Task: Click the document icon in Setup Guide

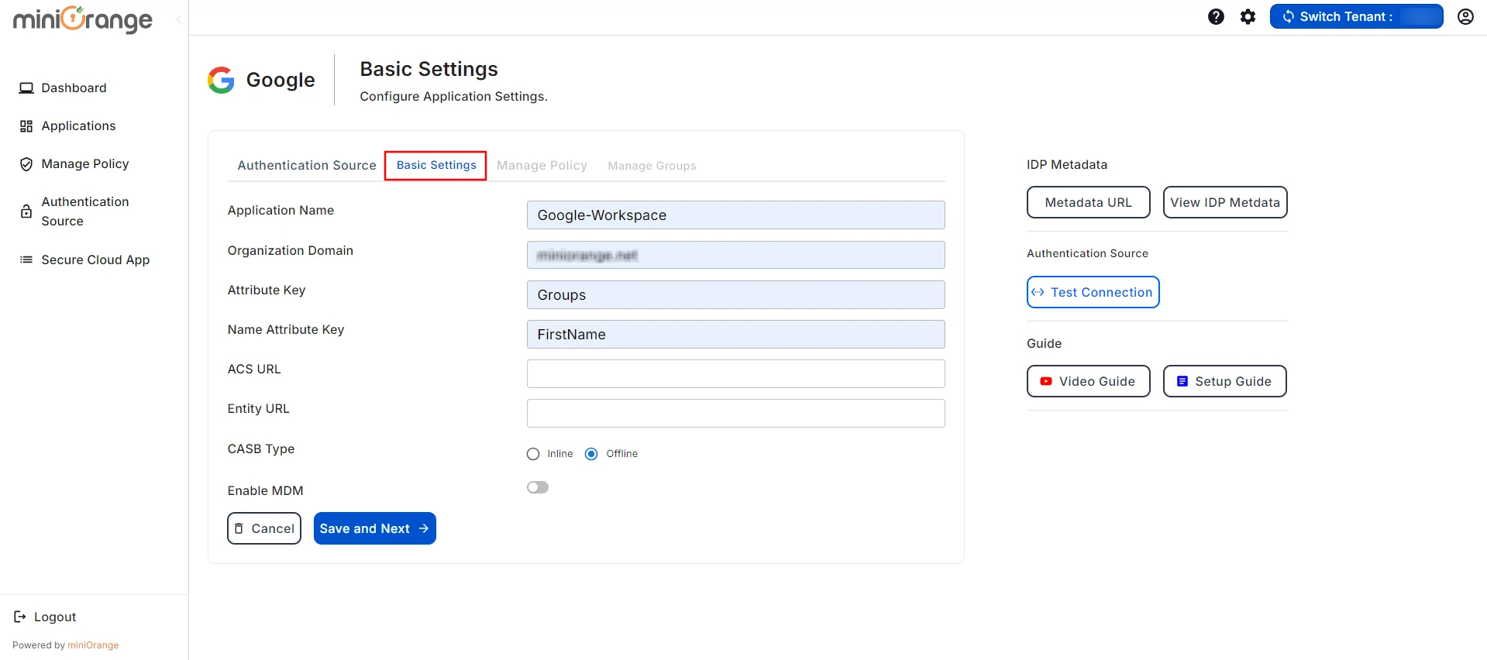Action: (1182, 381)
